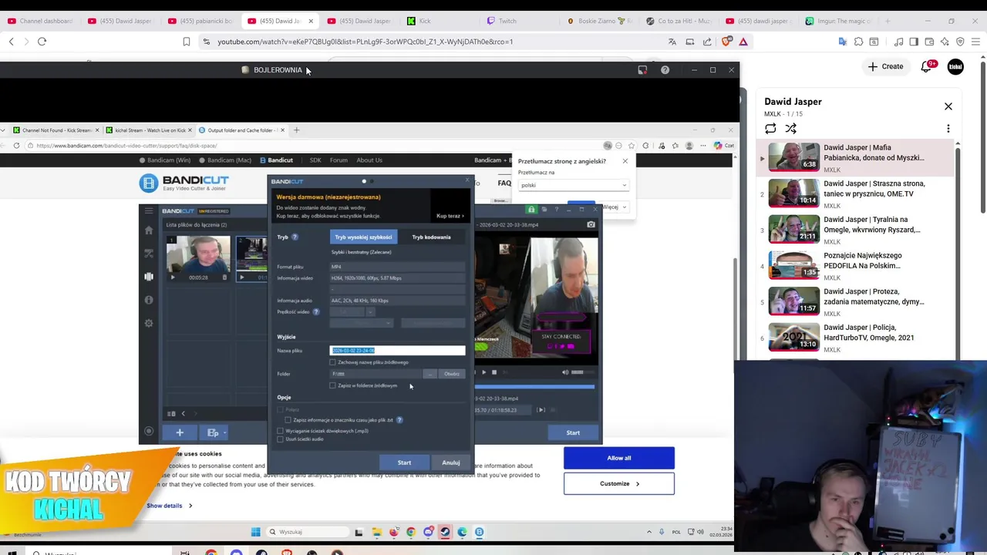
Task: Click the bookmark icon in address bar
Action: [x=186, y=42]
